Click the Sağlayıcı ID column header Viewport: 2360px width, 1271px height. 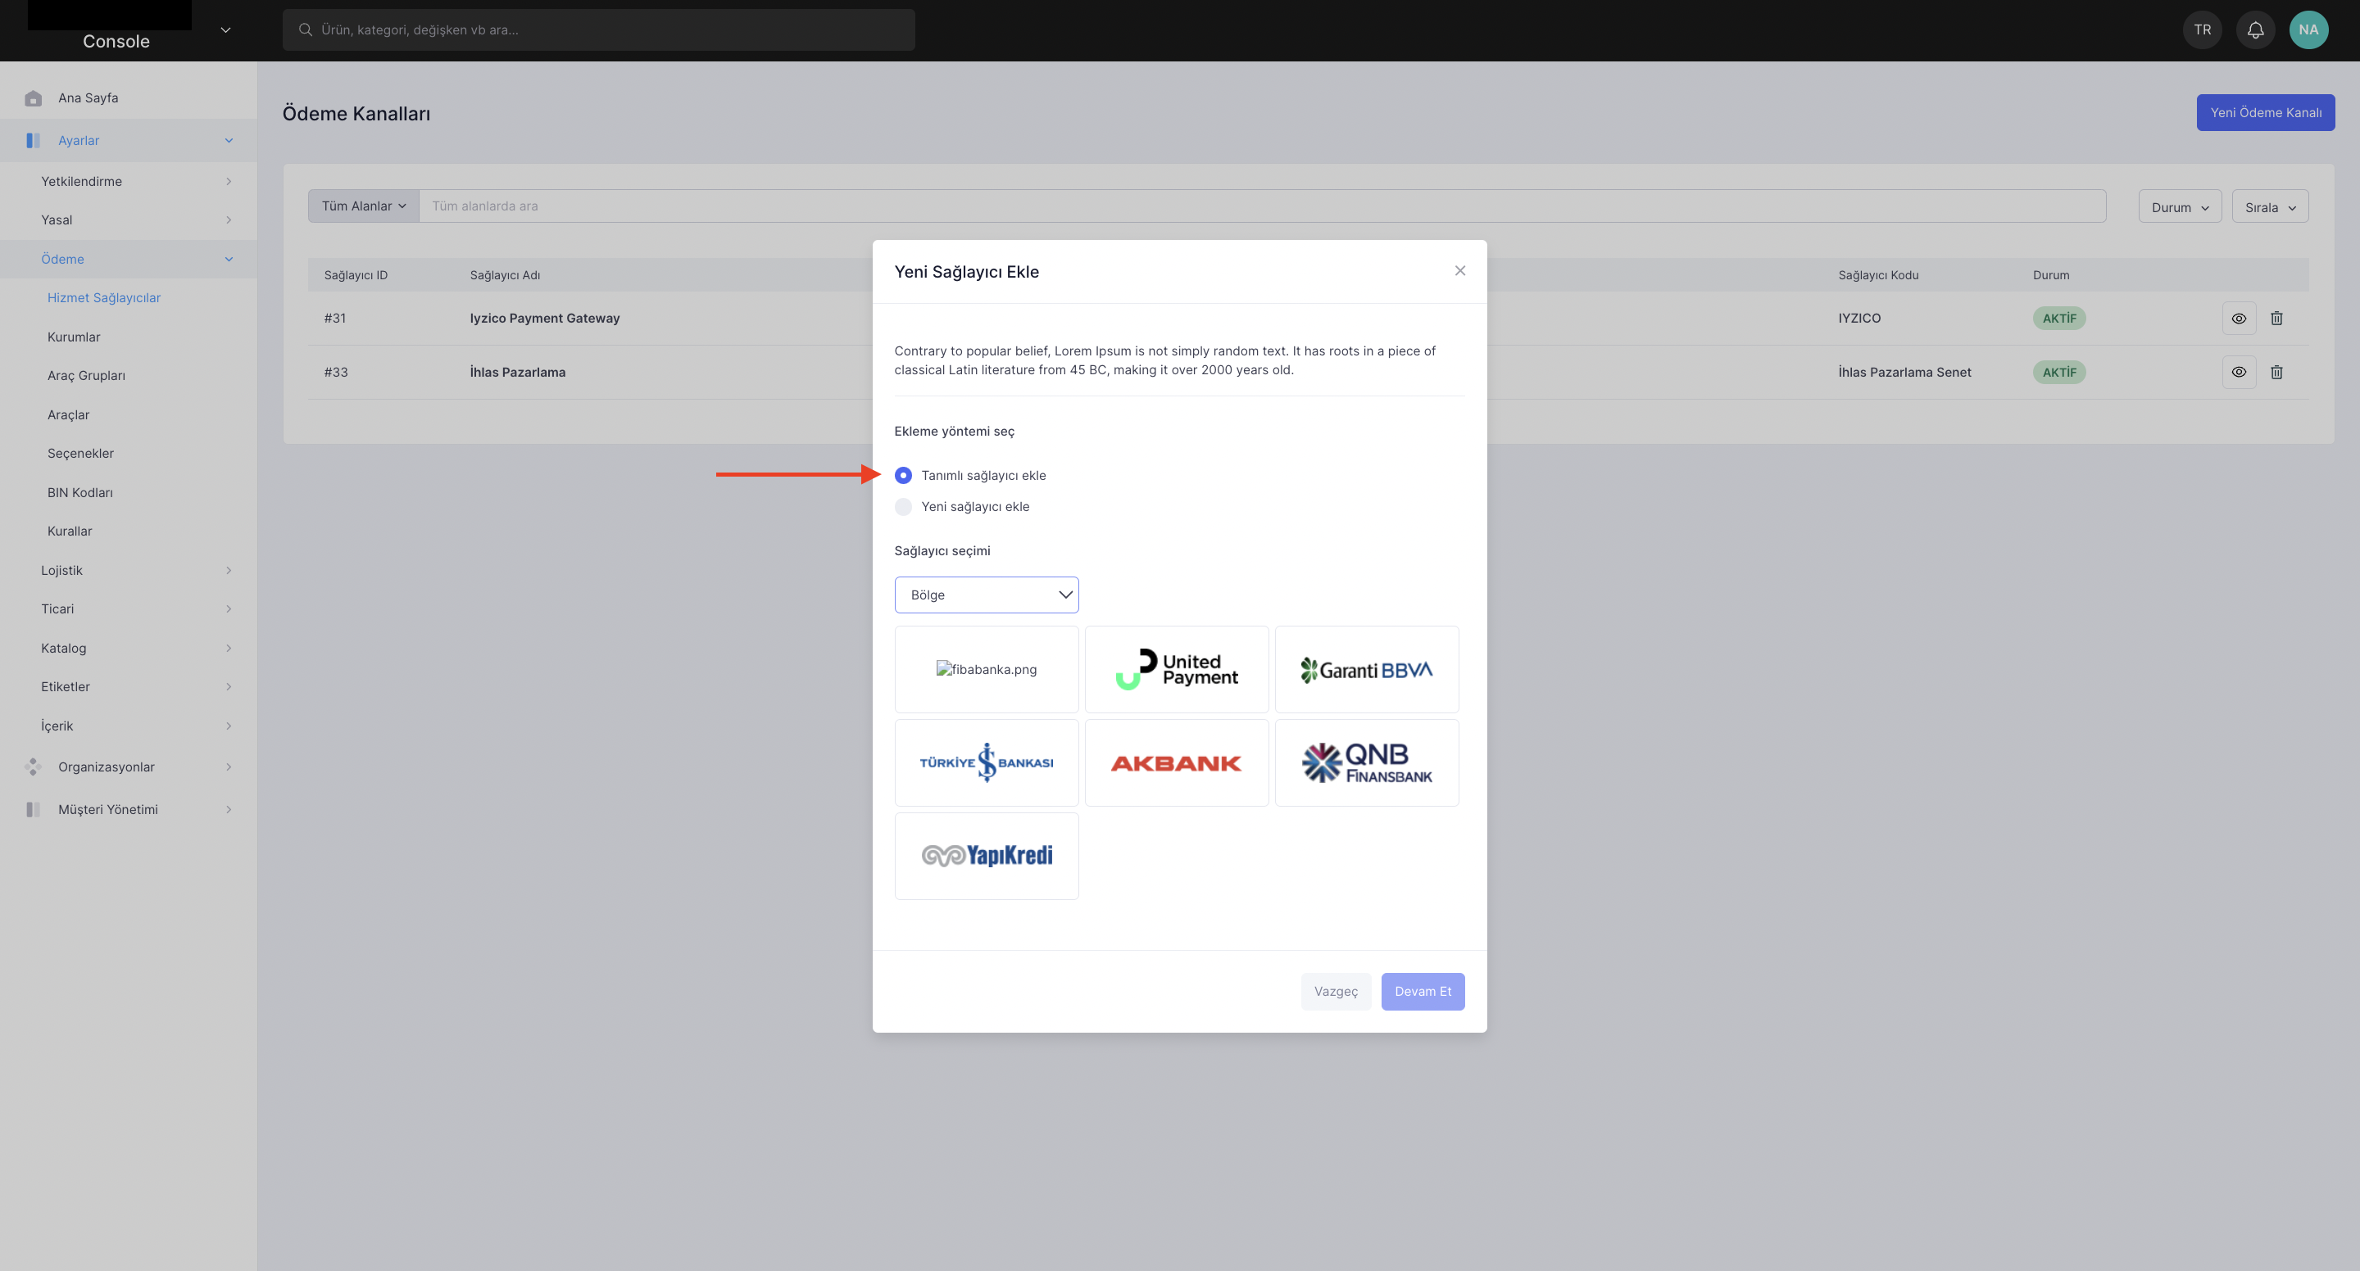[x=356, y=274]
